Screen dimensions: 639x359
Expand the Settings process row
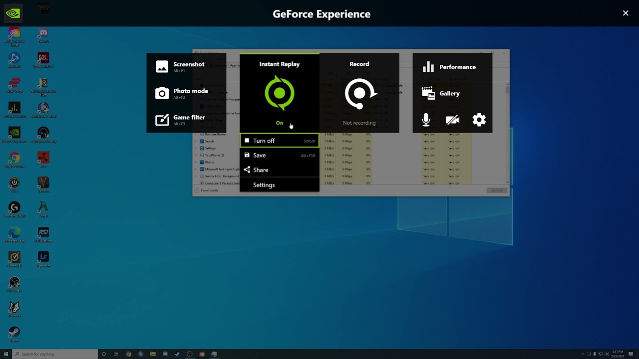point(196,148)
